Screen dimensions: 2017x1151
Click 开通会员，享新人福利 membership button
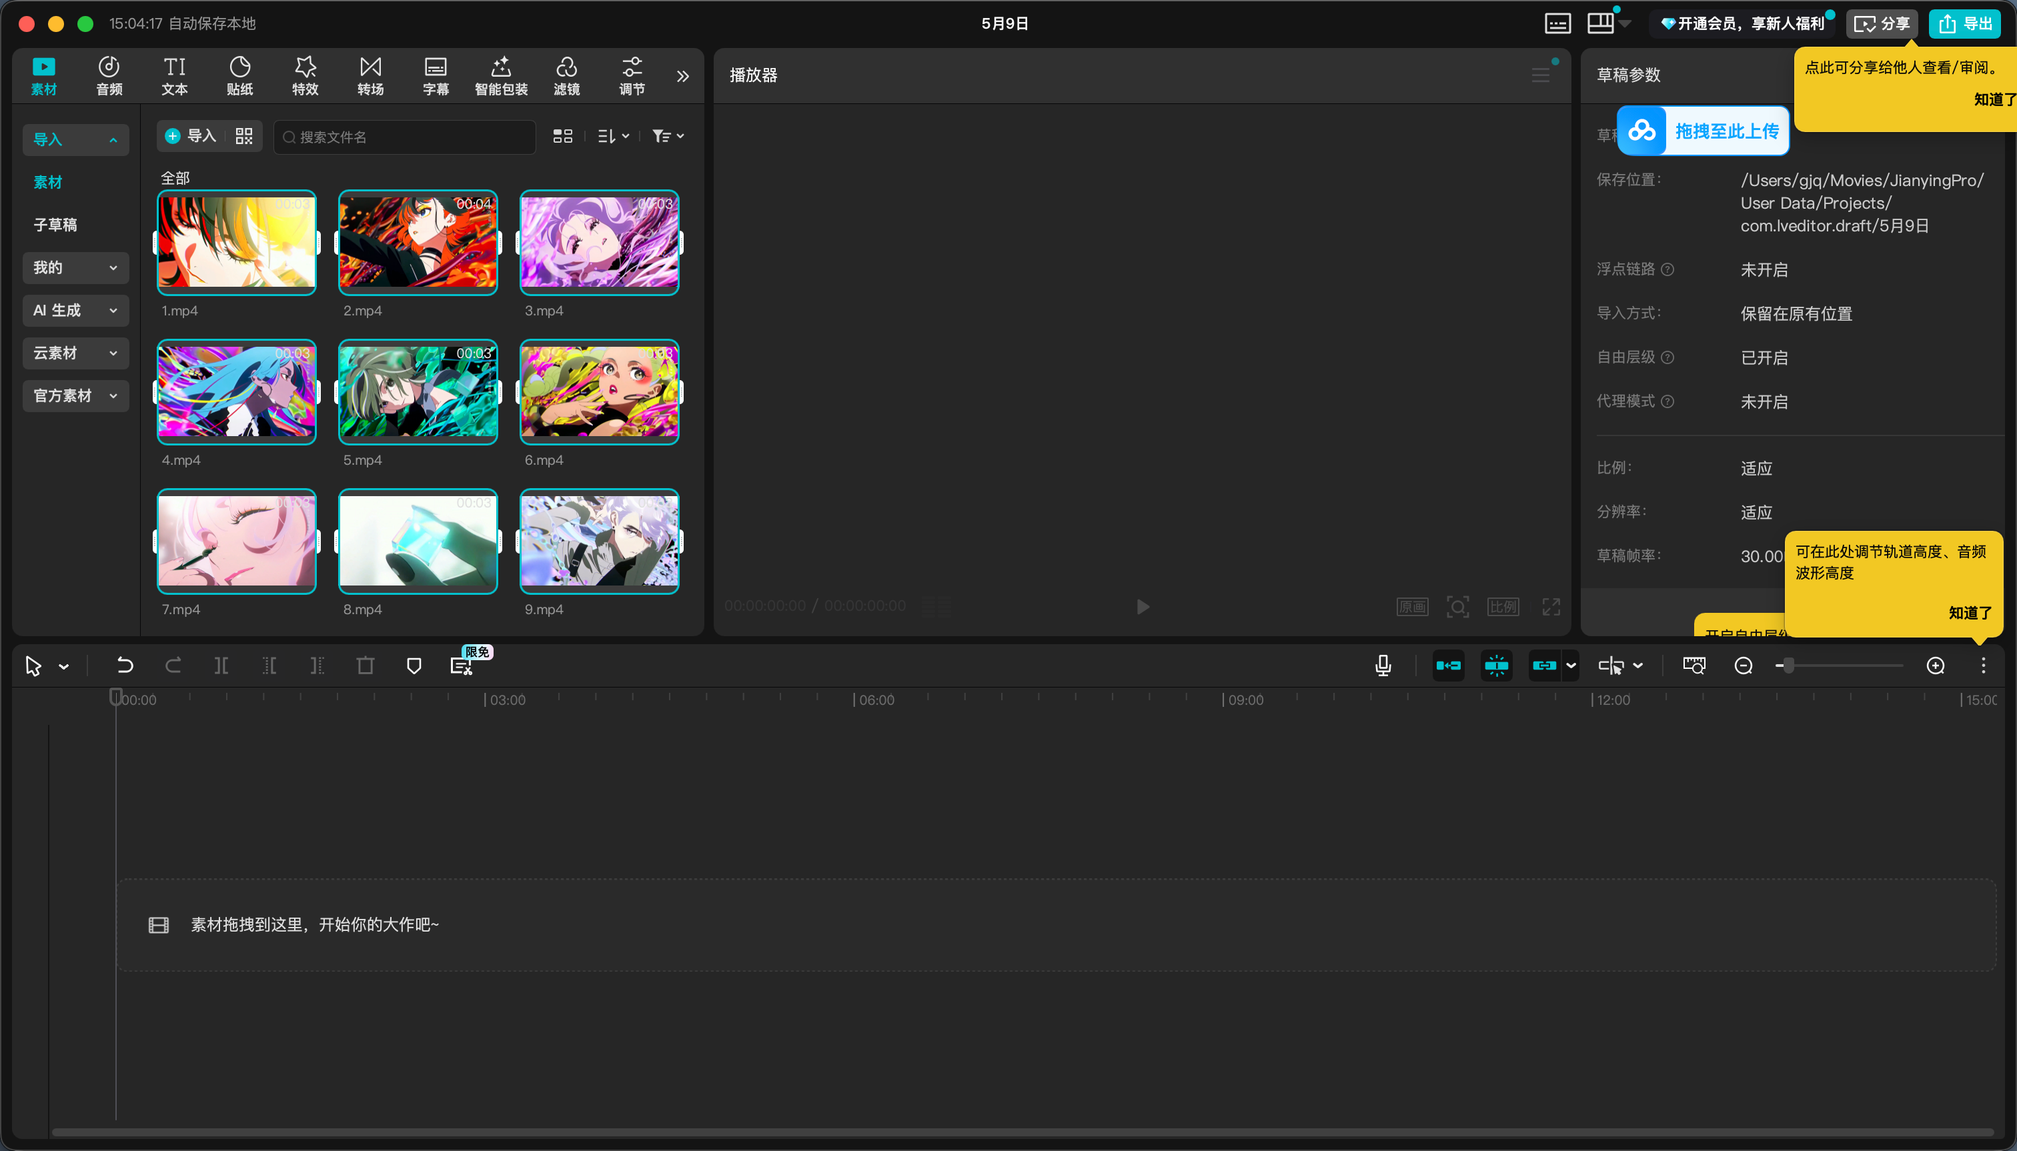(x=1744, y=24)
